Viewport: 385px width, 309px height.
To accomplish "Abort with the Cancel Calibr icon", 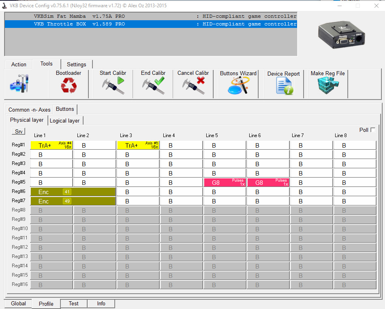I will [x=193, y=85].
